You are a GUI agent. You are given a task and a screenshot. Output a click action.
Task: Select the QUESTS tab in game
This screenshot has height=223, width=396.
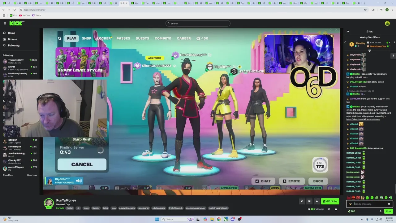click(x=142, y=38)
